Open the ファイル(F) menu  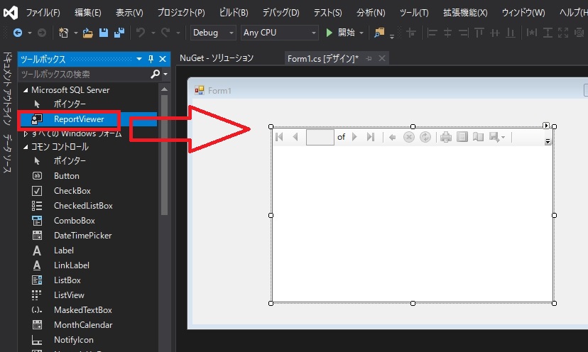tap(43, 13)
